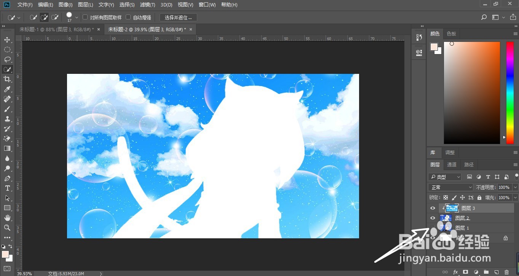Select the Horizontal Type tool

7,188
